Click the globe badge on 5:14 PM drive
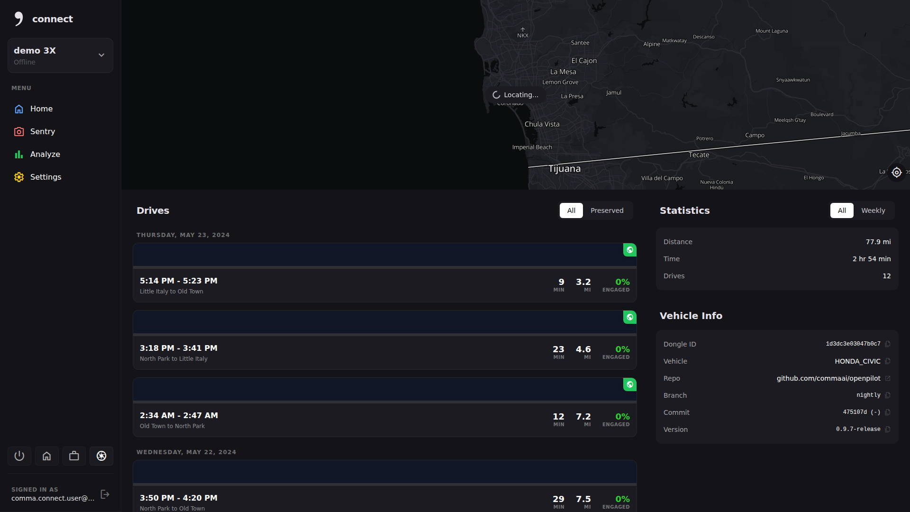The width and height of the screenshot is (910, 512). (x=629, y=250)
